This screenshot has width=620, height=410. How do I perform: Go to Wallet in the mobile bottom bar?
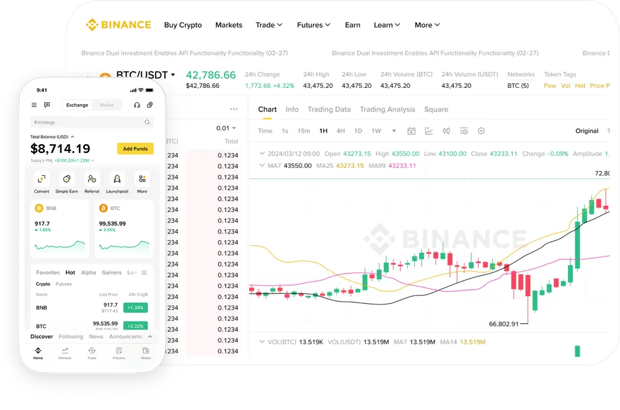point(146,353)
